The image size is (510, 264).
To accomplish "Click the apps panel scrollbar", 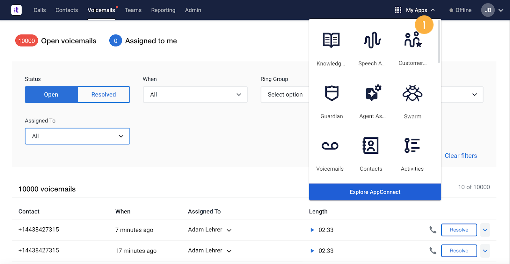I will click(x=439, y=41).
